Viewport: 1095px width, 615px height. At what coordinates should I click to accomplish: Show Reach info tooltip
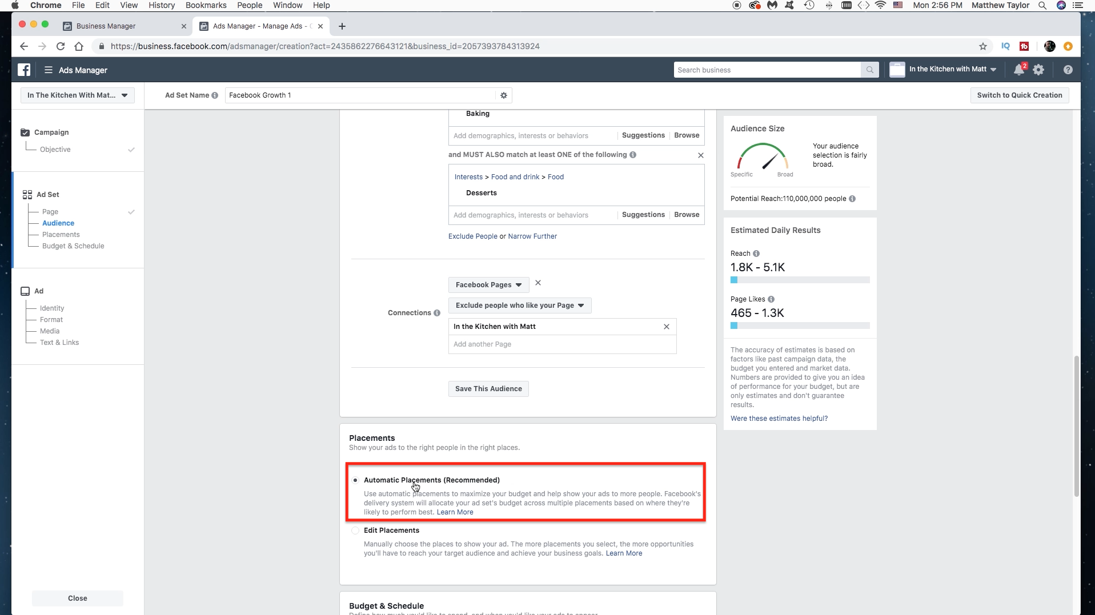(x=756, y=254)
